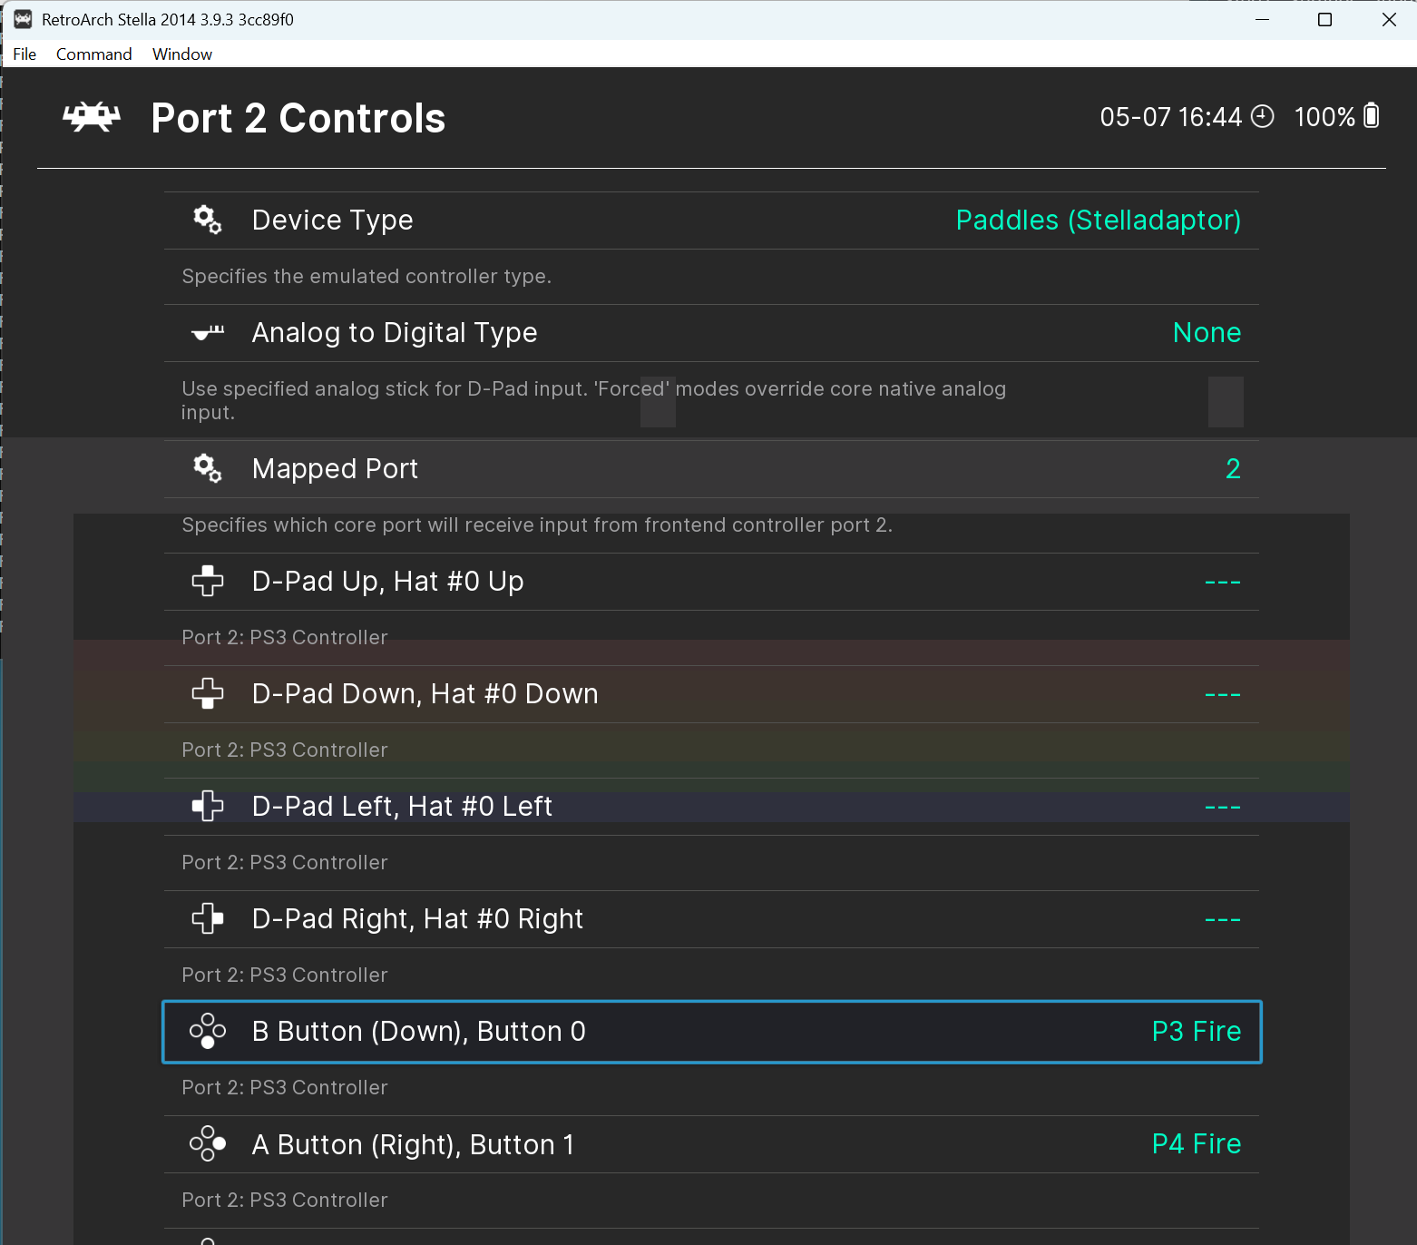Close the RetroArch window
This screenshot has height=1245, width=1417.
(1388, 19)
